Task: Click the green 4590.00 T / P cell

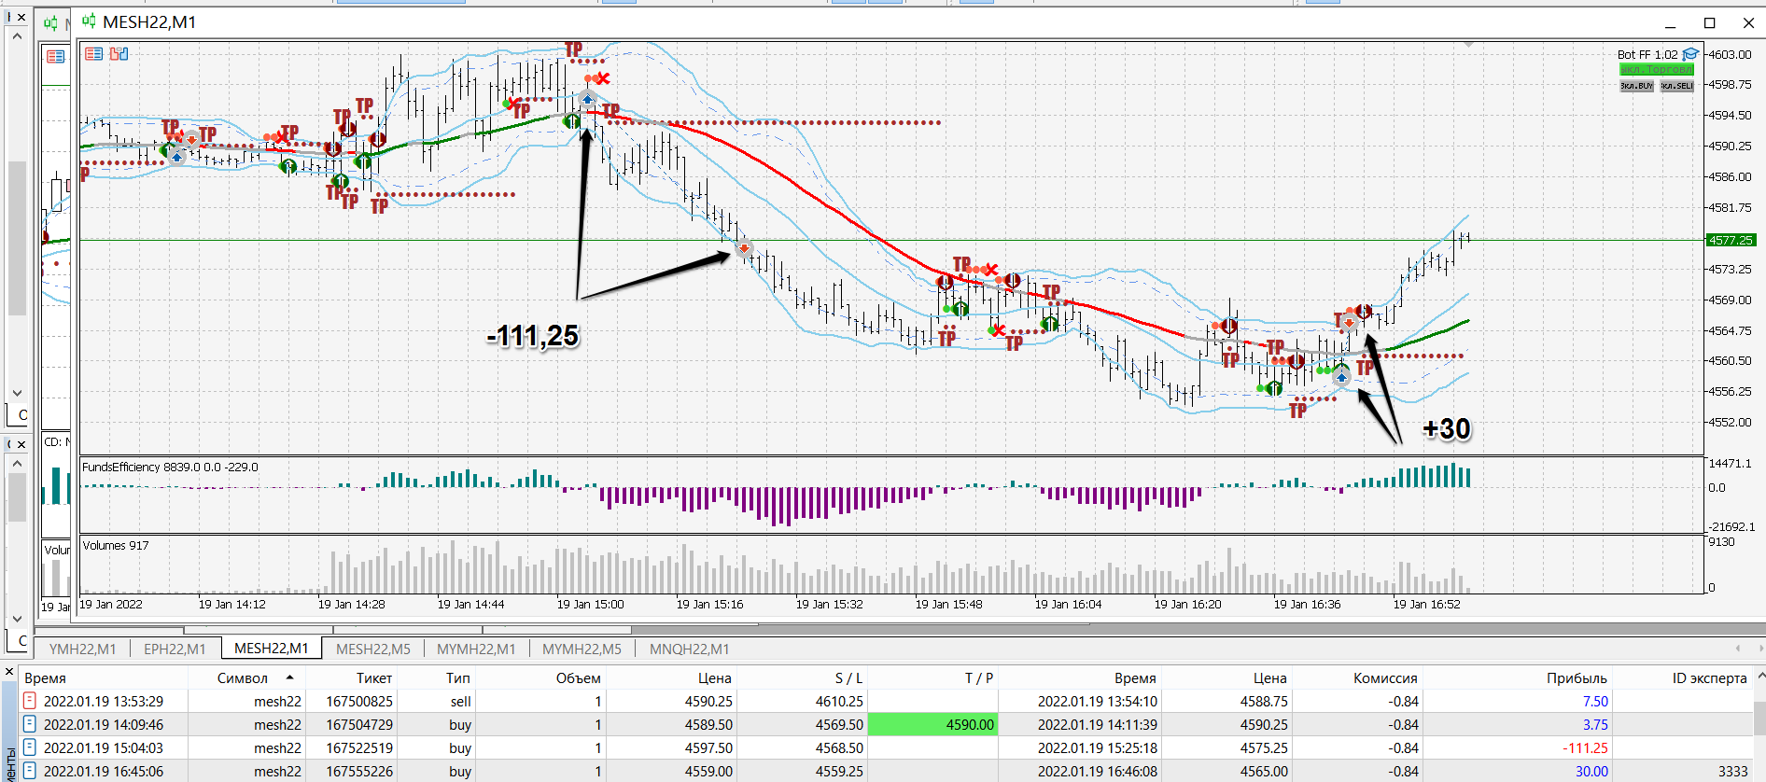Action: (932, 724)
